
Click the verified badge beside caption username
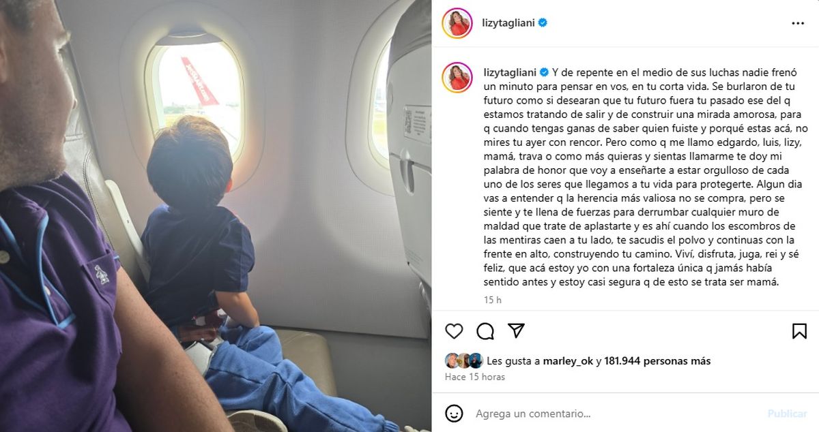tap(545, 72)
